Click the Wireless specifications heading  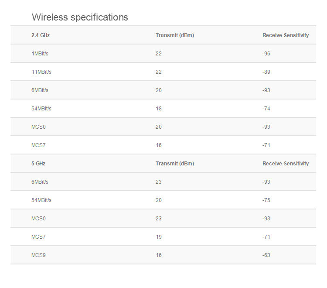[80, 17]
